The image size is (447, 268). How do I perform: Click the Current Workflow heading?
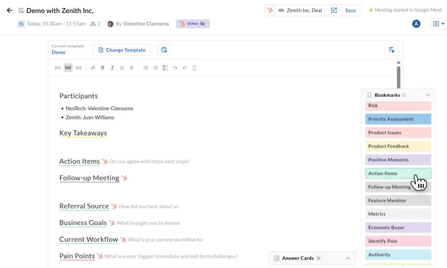89,239
